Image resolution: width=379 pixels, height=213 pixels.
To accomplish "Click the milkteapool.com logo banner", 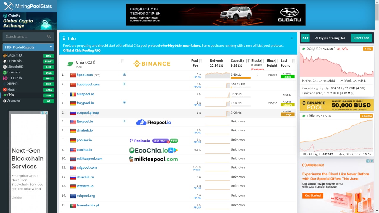I will point(153,159).
